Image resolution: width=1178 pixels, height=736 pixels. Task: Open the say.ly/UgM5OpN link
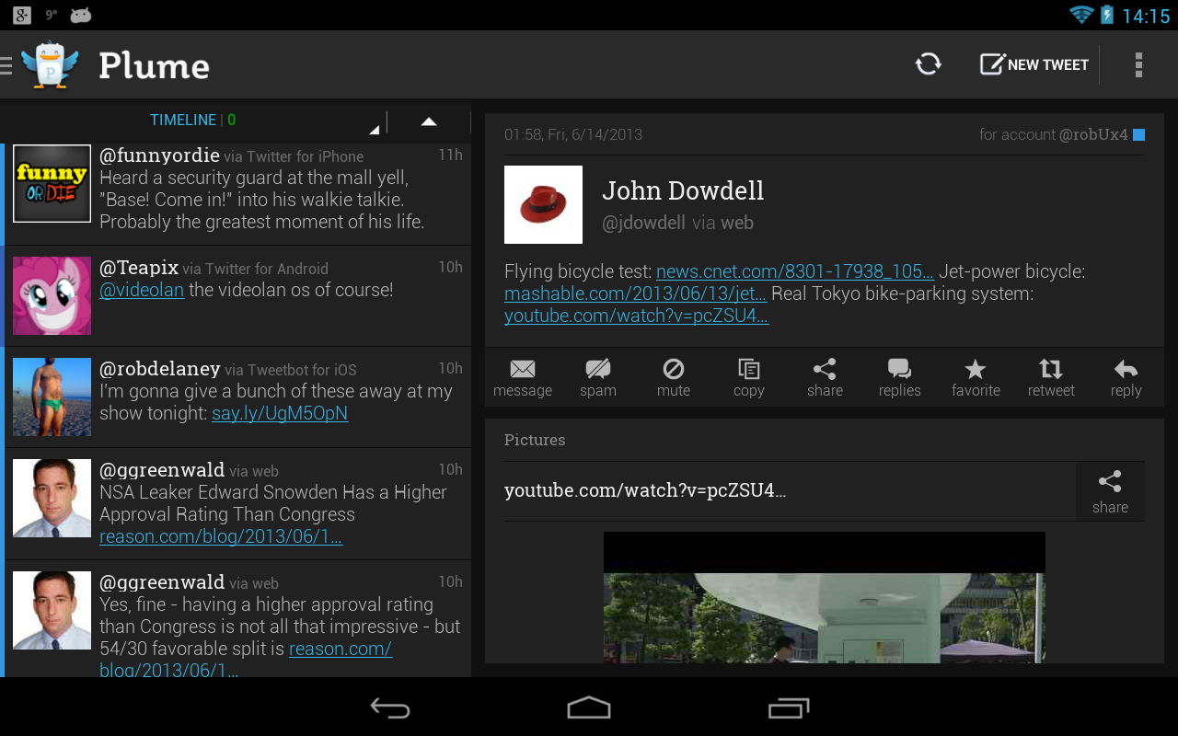280,413
